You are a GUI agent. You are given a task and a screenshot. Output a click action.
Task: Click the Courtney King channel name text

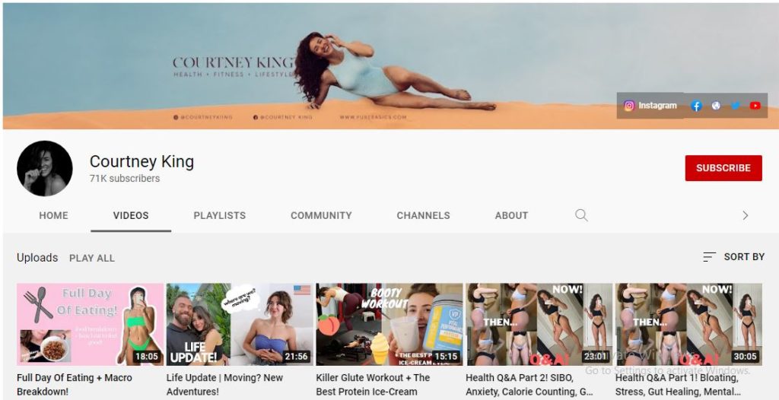[141, 161]
